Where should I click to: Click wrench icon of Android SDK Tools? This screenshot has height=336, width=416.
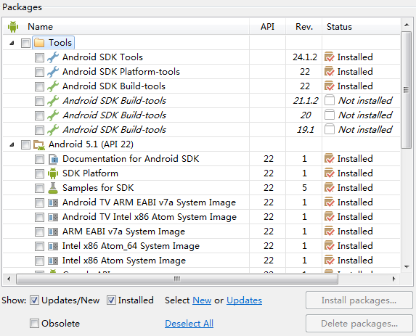(53, 57)
